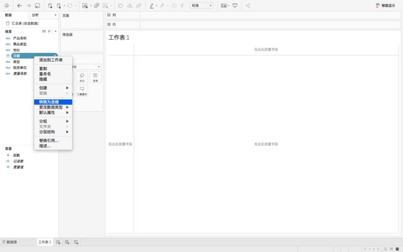Expand the 更改数据类型 submenu
The image size is (403, 252).
tap(53, 107)
